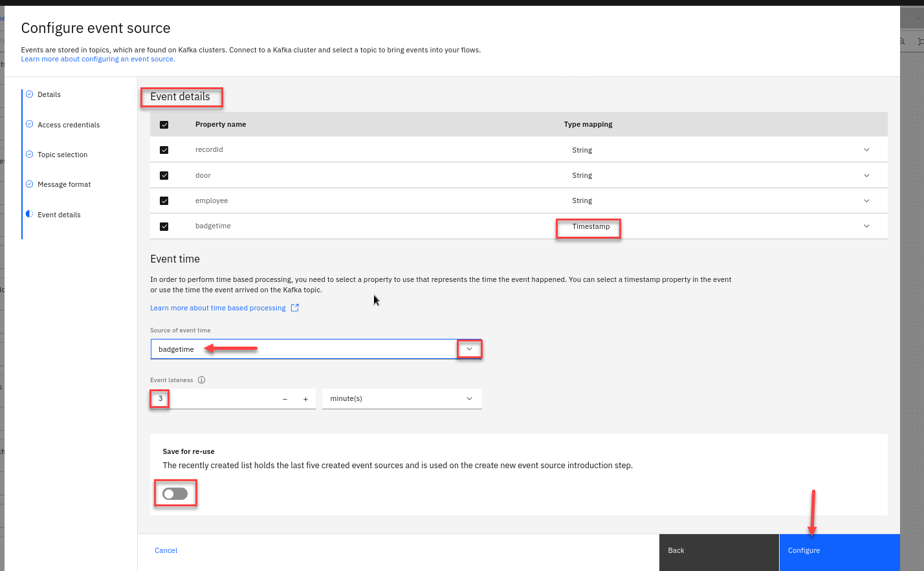Click the Details step checkmark icon
Viewport: 924px width, 571px height.
[29, 94]
